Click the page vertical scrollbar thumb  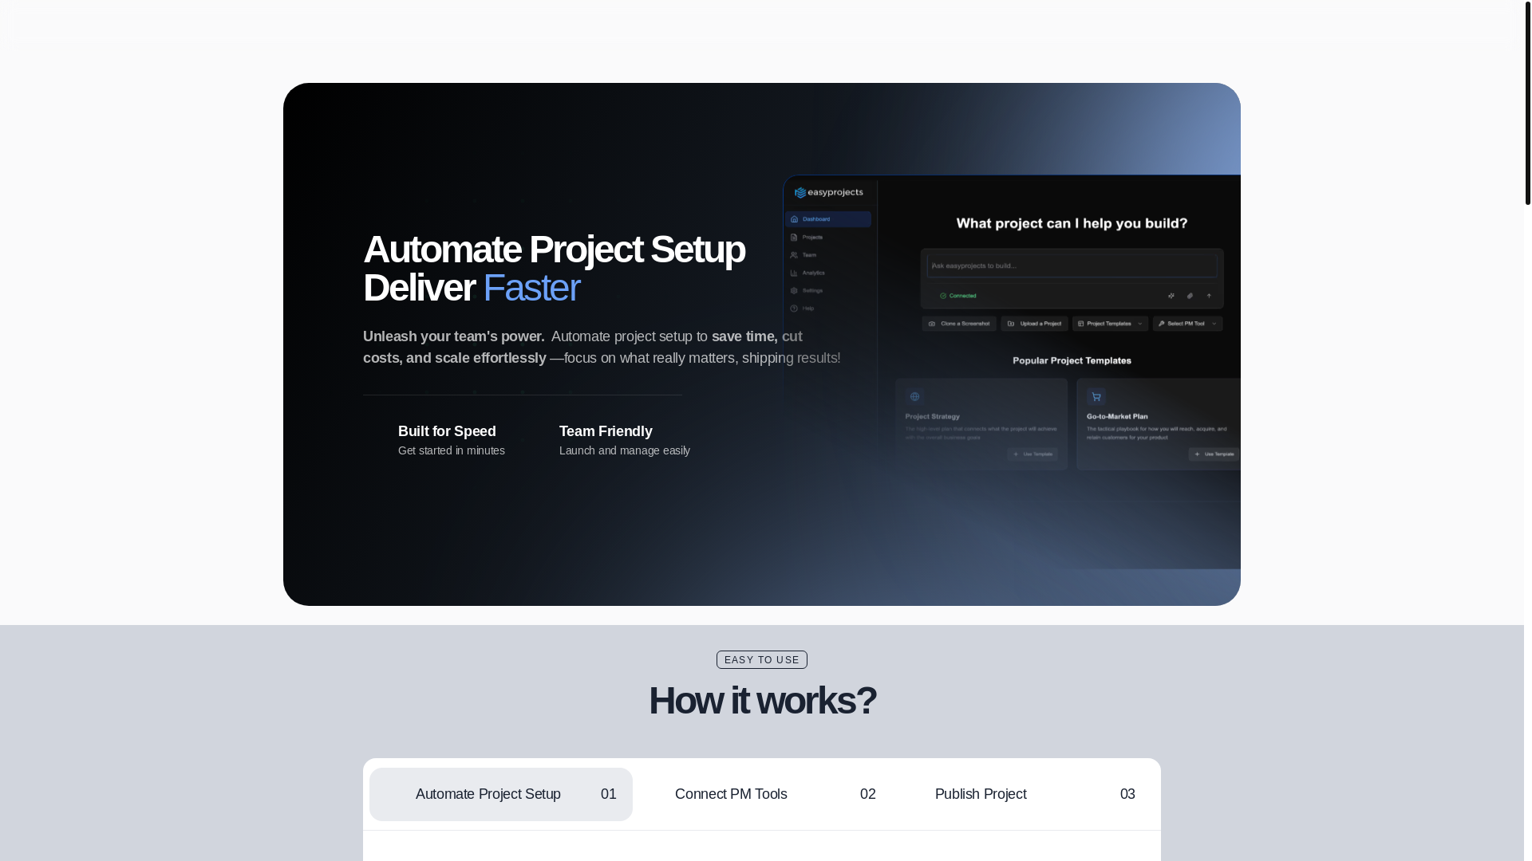1528,103
